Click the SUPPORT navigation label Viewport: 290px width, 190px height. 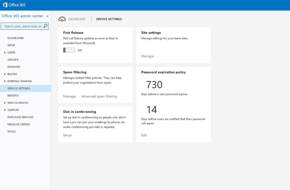pos(13,110)
